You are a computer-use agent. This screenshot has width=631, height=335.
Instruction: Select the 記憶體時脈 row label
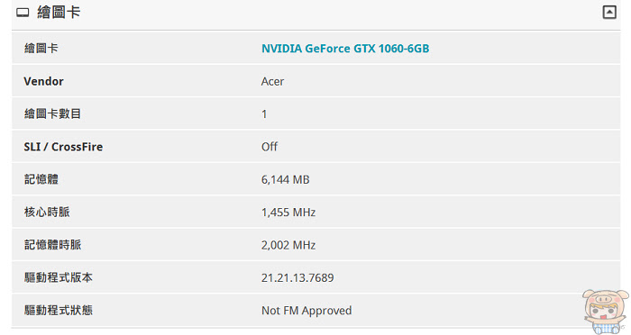point(52,245)
